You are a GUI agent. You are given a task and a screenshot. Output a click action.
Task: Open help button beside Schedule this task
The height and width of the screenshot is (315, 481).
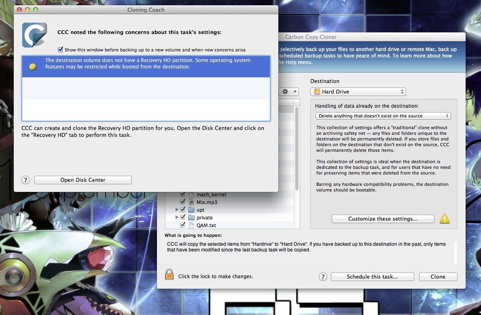click(323, 277)
